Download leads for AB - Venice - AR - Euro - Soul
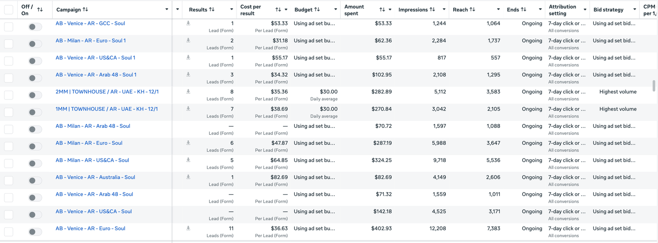658x243 pixels. coord(188,228)
